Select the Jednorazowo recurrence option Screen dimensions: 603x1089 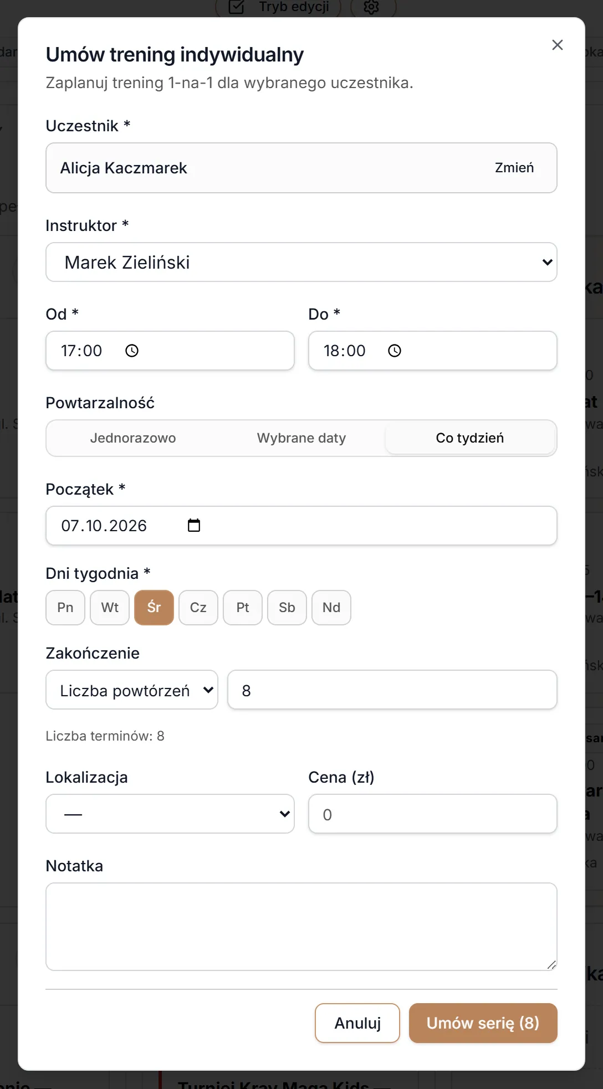click(133, 438)
